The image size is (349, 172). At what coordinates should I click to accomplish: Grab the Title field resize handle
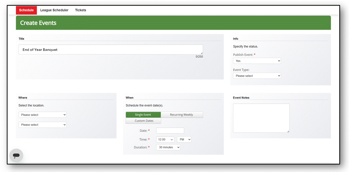(201, 53)
